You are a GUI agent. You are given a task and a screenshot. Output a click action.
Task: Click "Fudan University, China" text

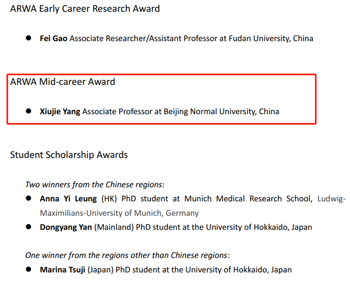[x=271, y=38]
